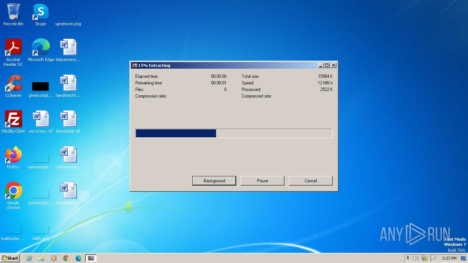
Task: Open the FileZilla Client shortcut
Action: click(13, 122)
